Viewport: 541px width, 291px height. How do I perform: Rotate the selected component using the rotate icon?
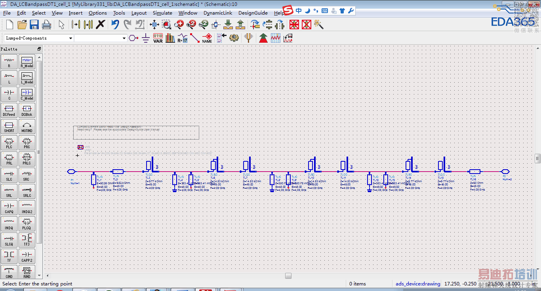pyautogui.click(x=255, y=25)
